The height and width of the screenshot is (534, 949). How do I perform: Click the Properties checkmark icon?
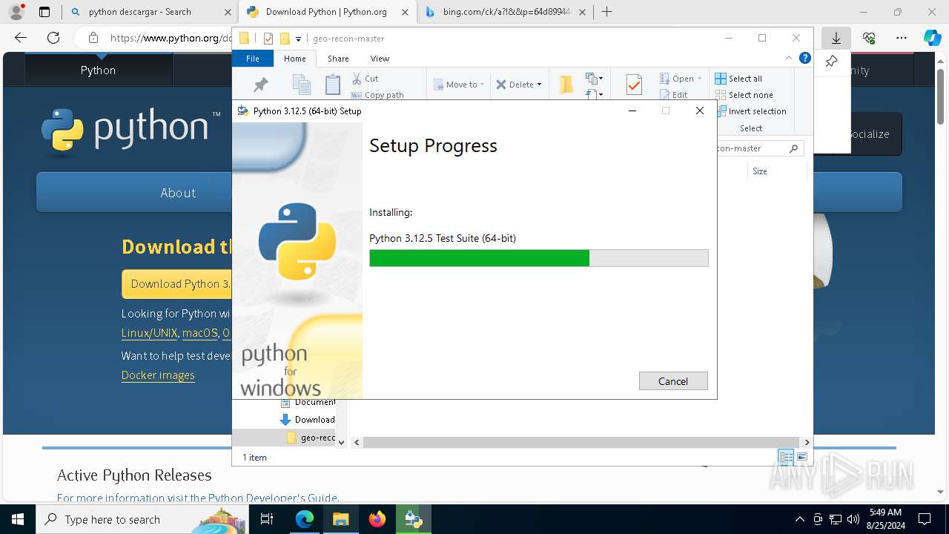pos(634,85)
